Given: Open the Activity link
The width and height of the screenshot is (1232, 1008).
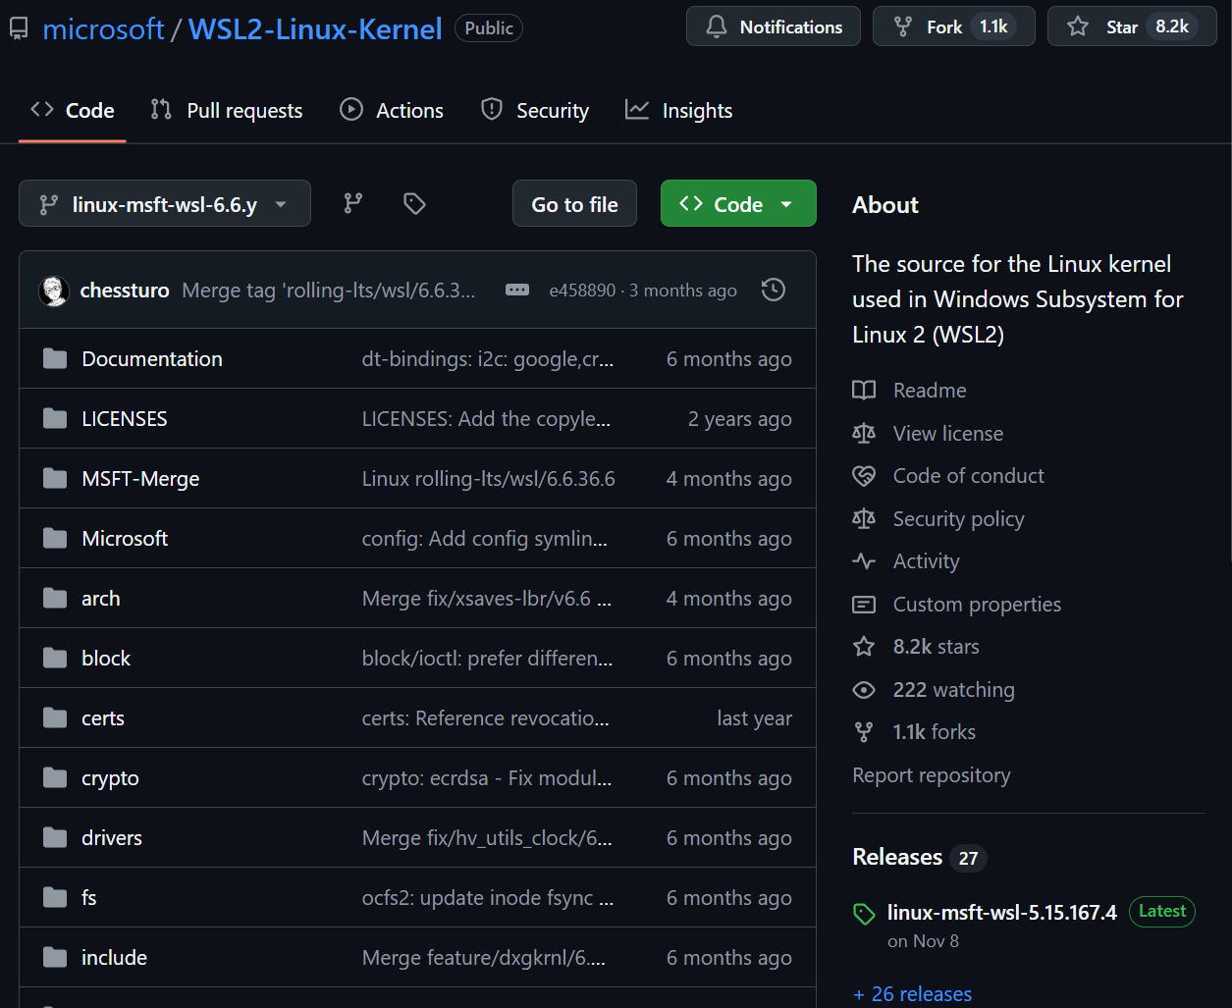Looking at the screenshot, I should point(906,561).
